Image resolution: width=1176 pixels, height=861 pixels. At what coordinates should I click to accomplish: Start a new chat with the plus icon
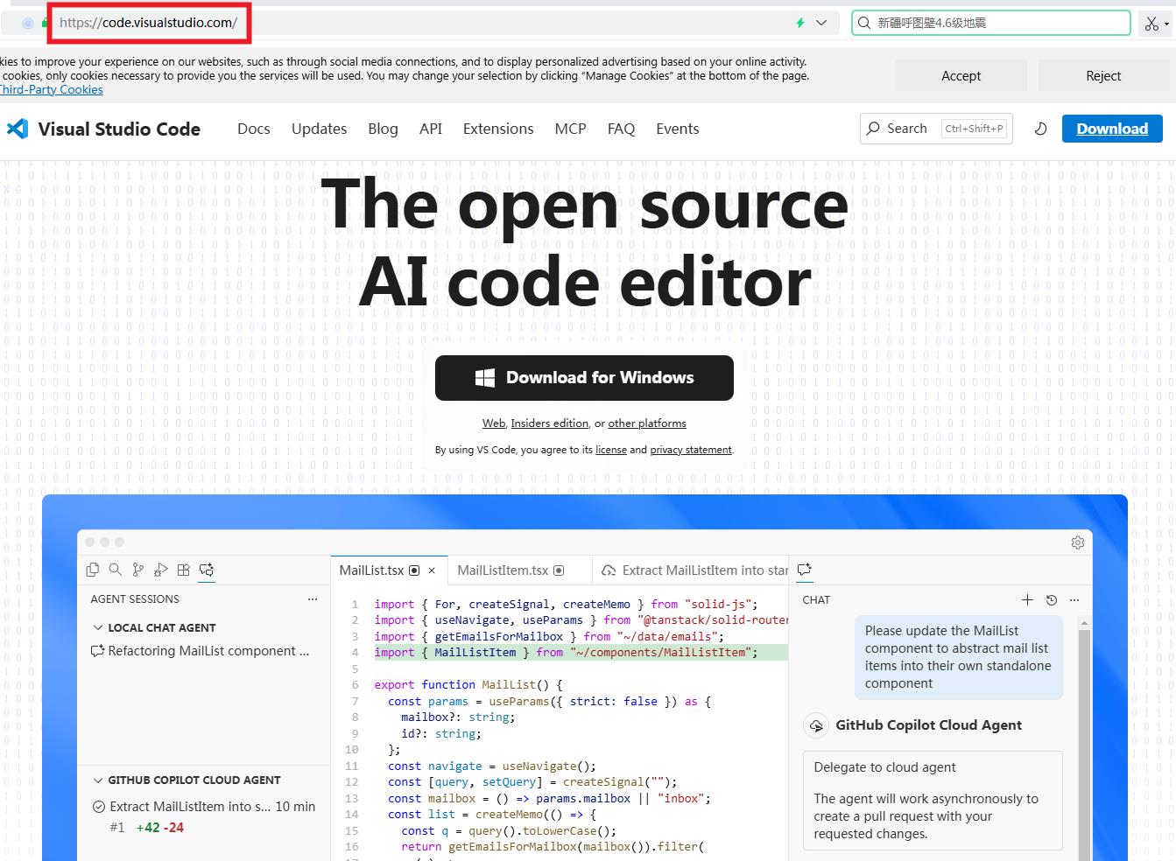[1027, 599]
